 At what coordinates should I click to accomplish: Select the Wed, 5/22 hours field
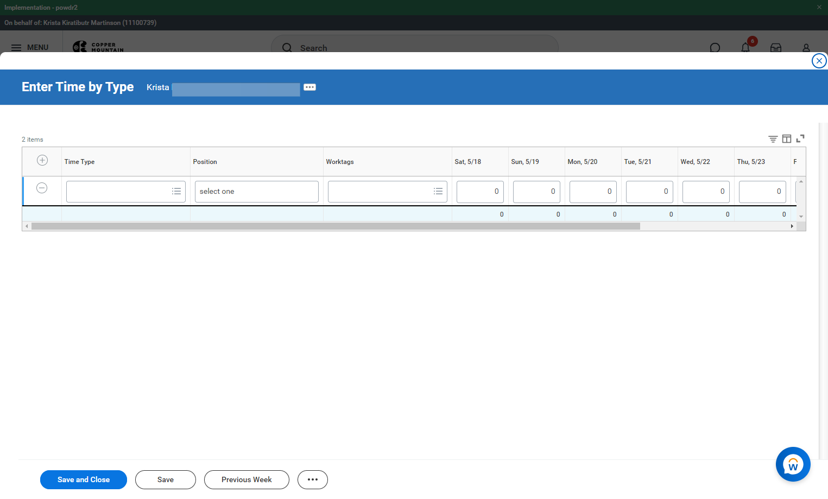[x=706, y=192]
